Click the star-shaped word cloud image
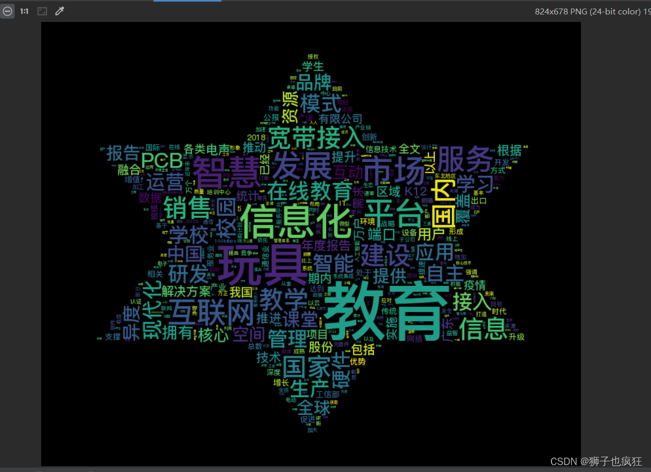This screenshot has width=651, height=472. 311,244
